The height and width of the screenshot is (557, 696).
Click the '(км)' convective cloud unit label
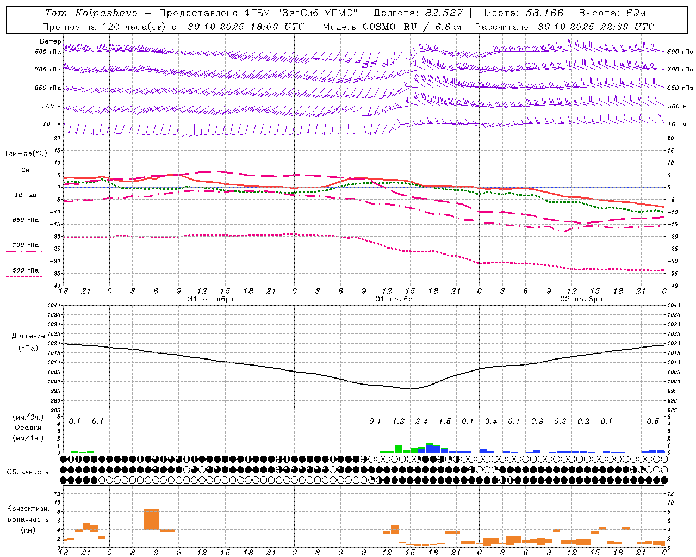click(x=29, y=530)
